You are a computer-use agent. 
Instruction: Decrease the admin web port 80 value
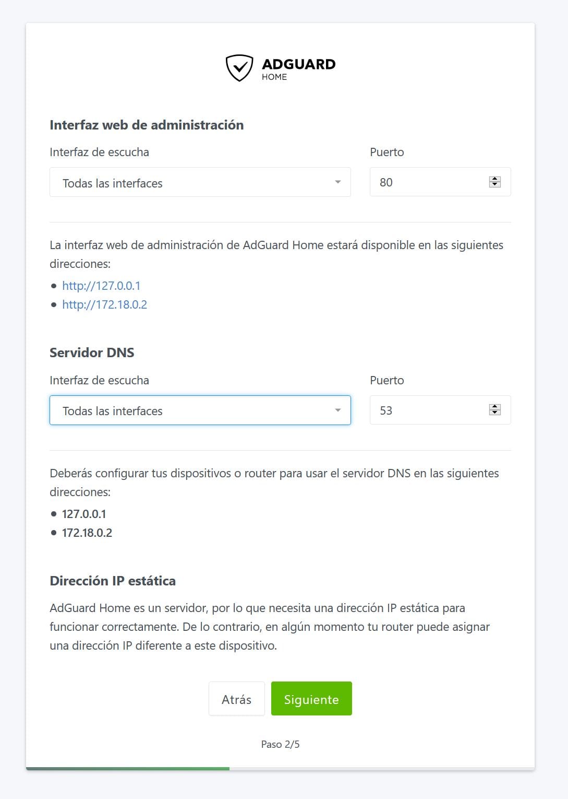[495, 185]
